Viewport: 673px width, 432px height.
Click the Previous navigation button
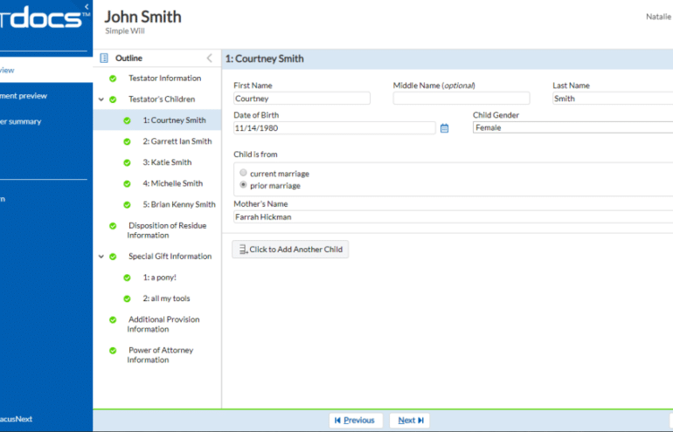(x=355, y=421)
